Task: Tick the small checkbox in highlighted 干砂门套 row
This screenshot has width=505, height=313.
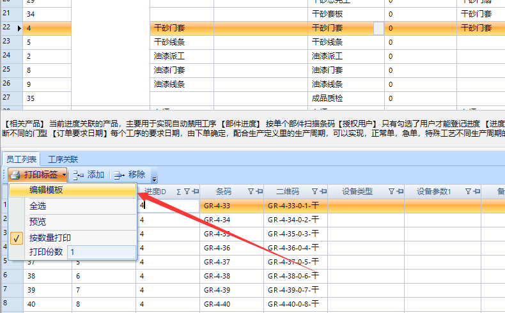Action: 378,28
